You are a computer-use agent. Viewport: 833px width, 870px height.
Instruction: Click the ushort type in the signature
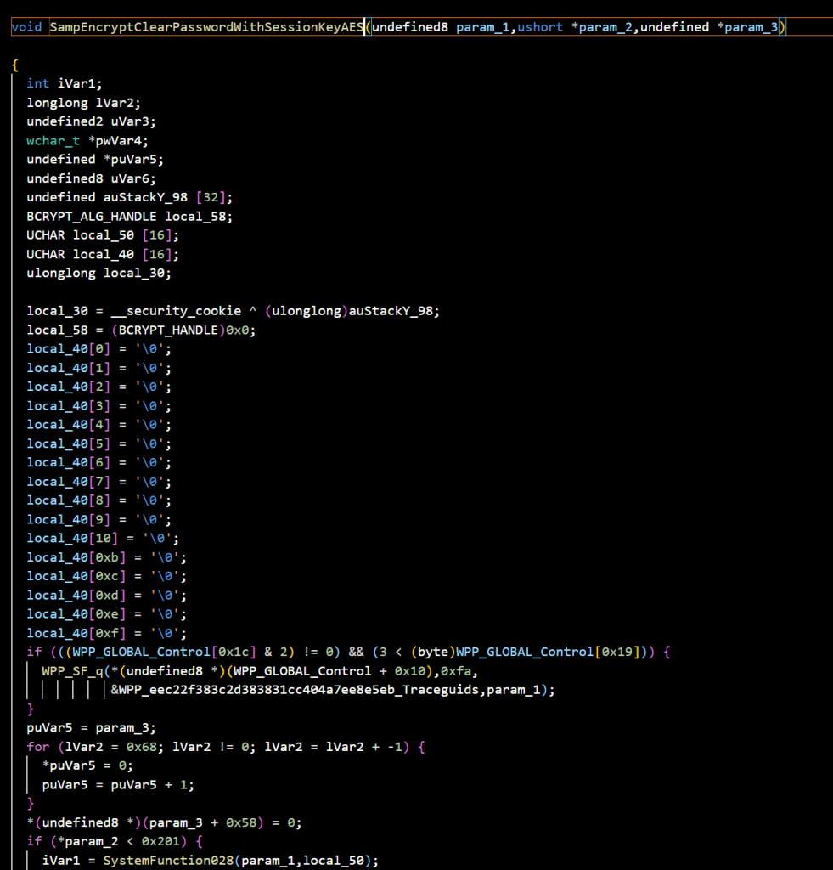pos(540,27)
